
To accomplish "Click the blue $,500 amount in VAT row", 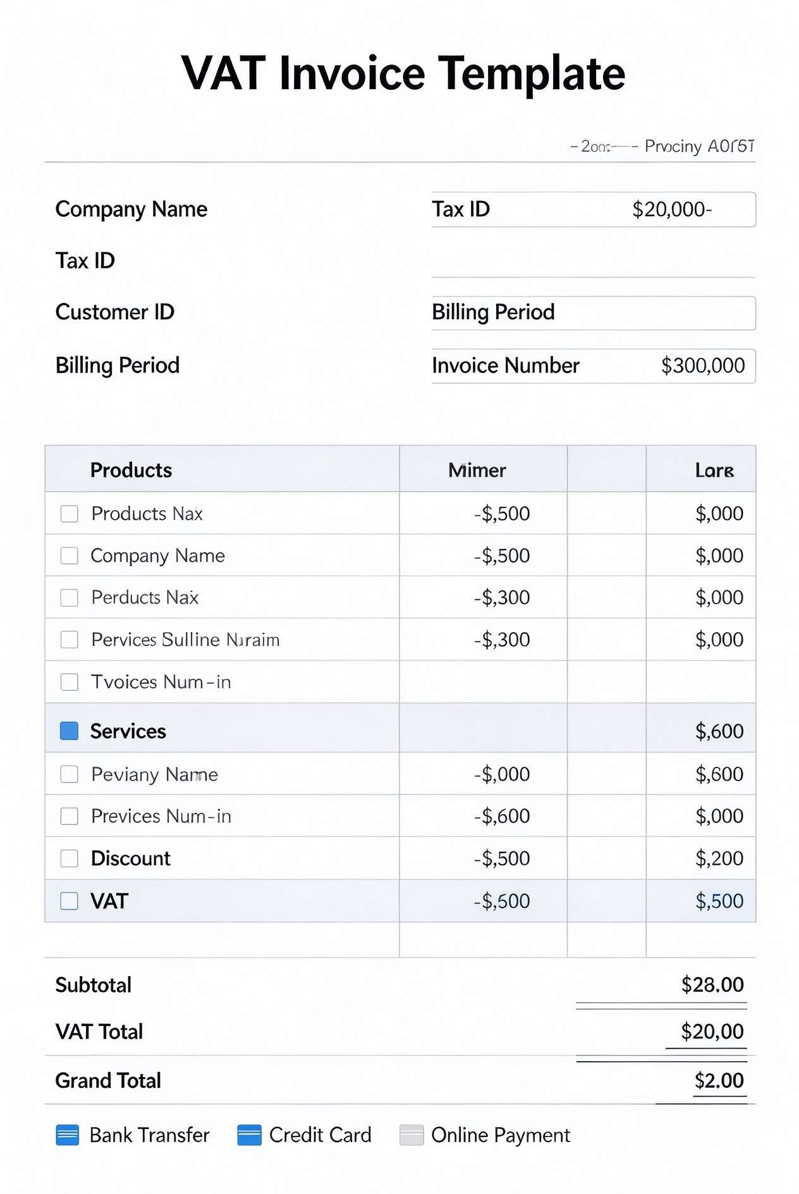I will click(719, 901).
